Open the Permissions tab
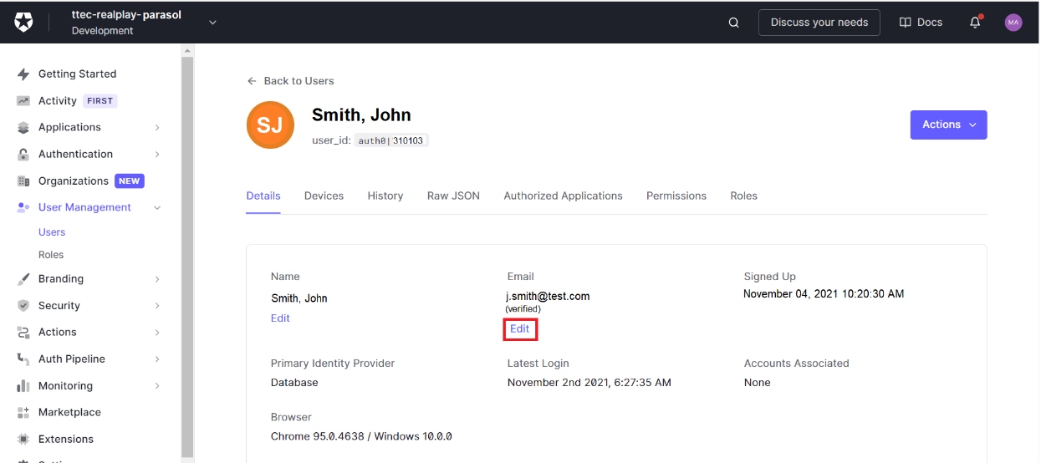The height and width of the screenshot is (463, 1041). tap(676, 196)
